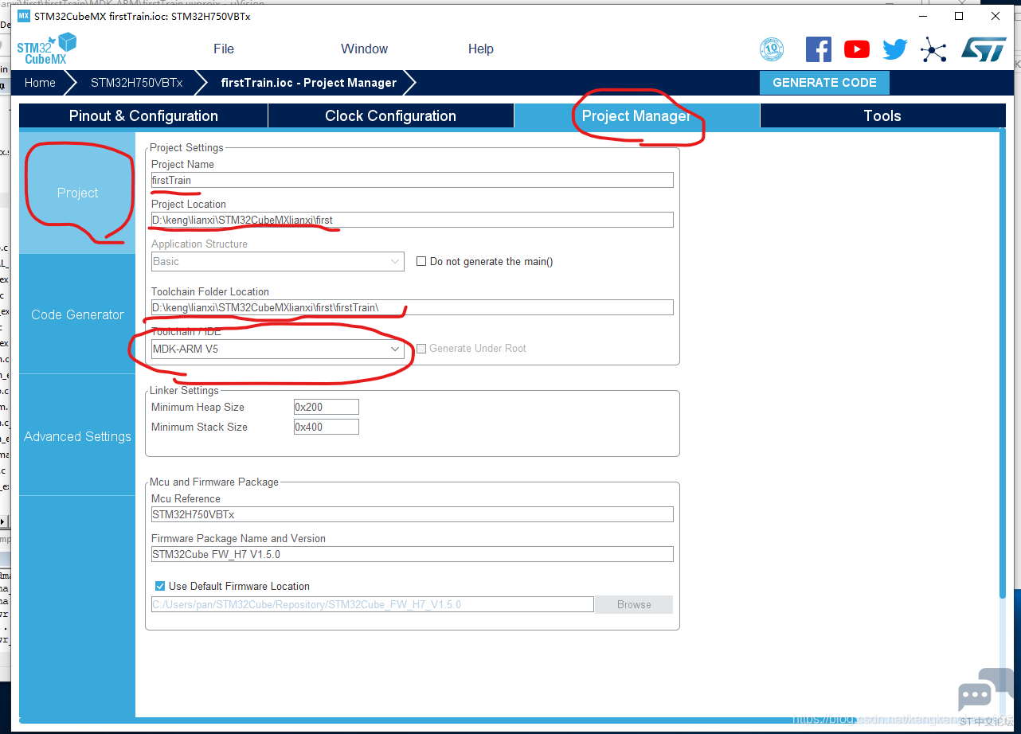Toggle the Generate Under Root checkbox
The height and width of the screenshot is (734, 1021).
[421, 349]
